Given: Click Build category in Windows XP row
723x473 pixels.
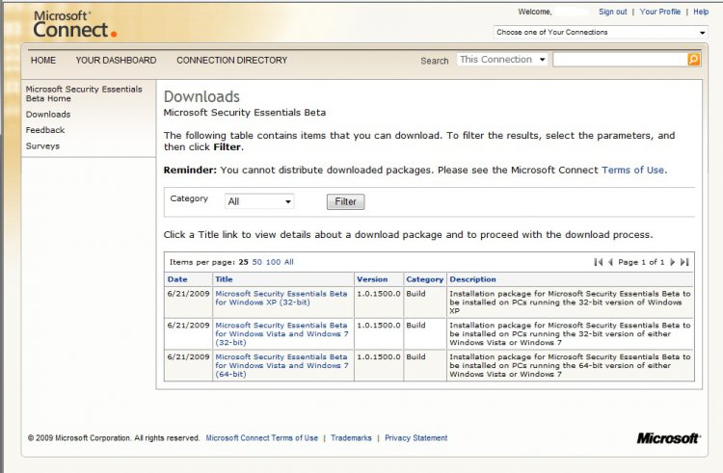Looking at the screenshot, I should coord(415,294).
